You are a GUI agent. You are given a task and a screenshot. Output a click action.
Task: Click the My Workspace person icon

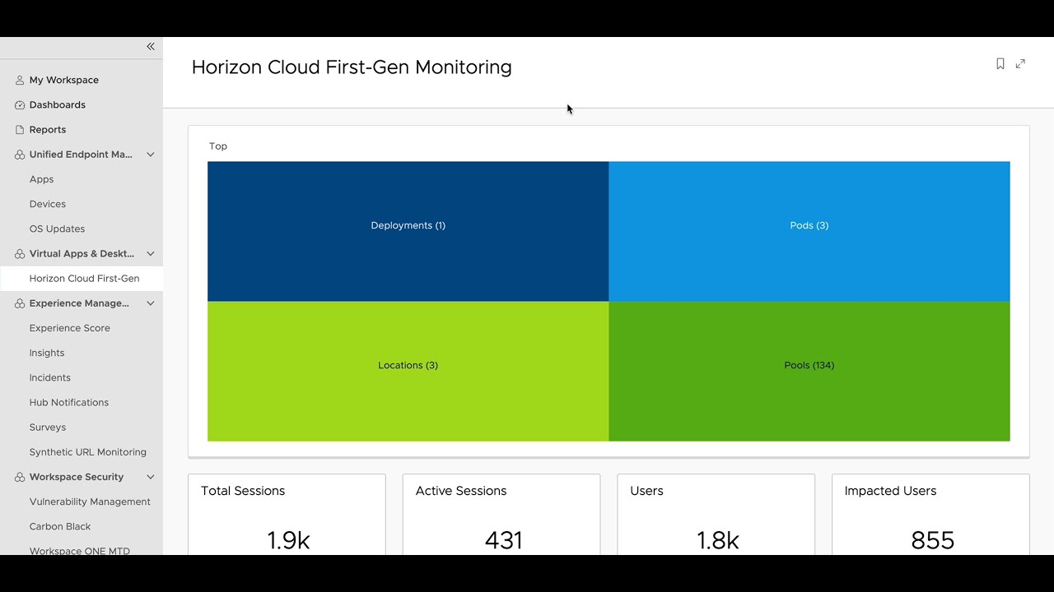coord(20,80)
